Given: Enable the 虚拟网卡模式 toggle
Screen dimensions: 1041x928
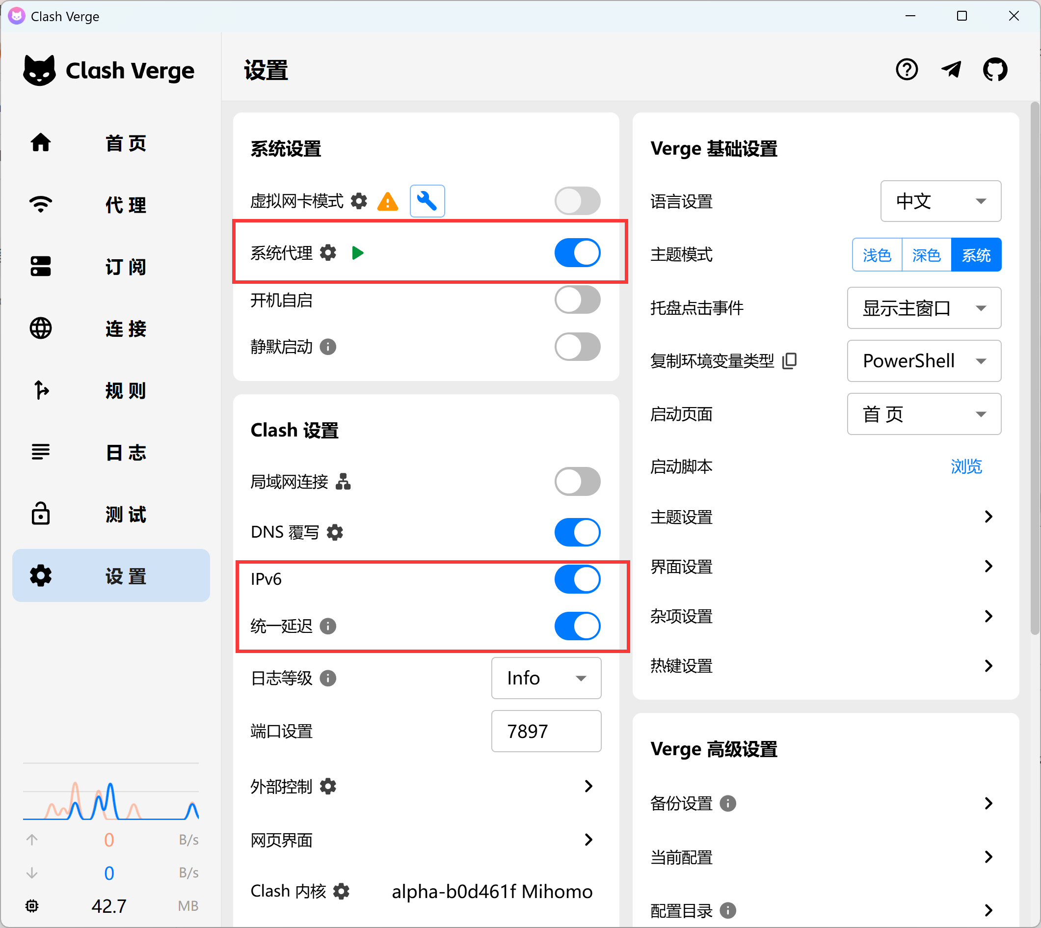Looking at the screenshot, I should coord(577,201).
